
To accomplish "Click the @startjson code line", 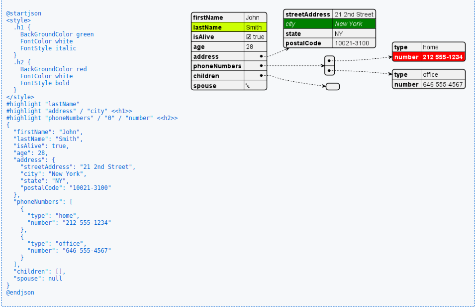I will tap(24, 13).
